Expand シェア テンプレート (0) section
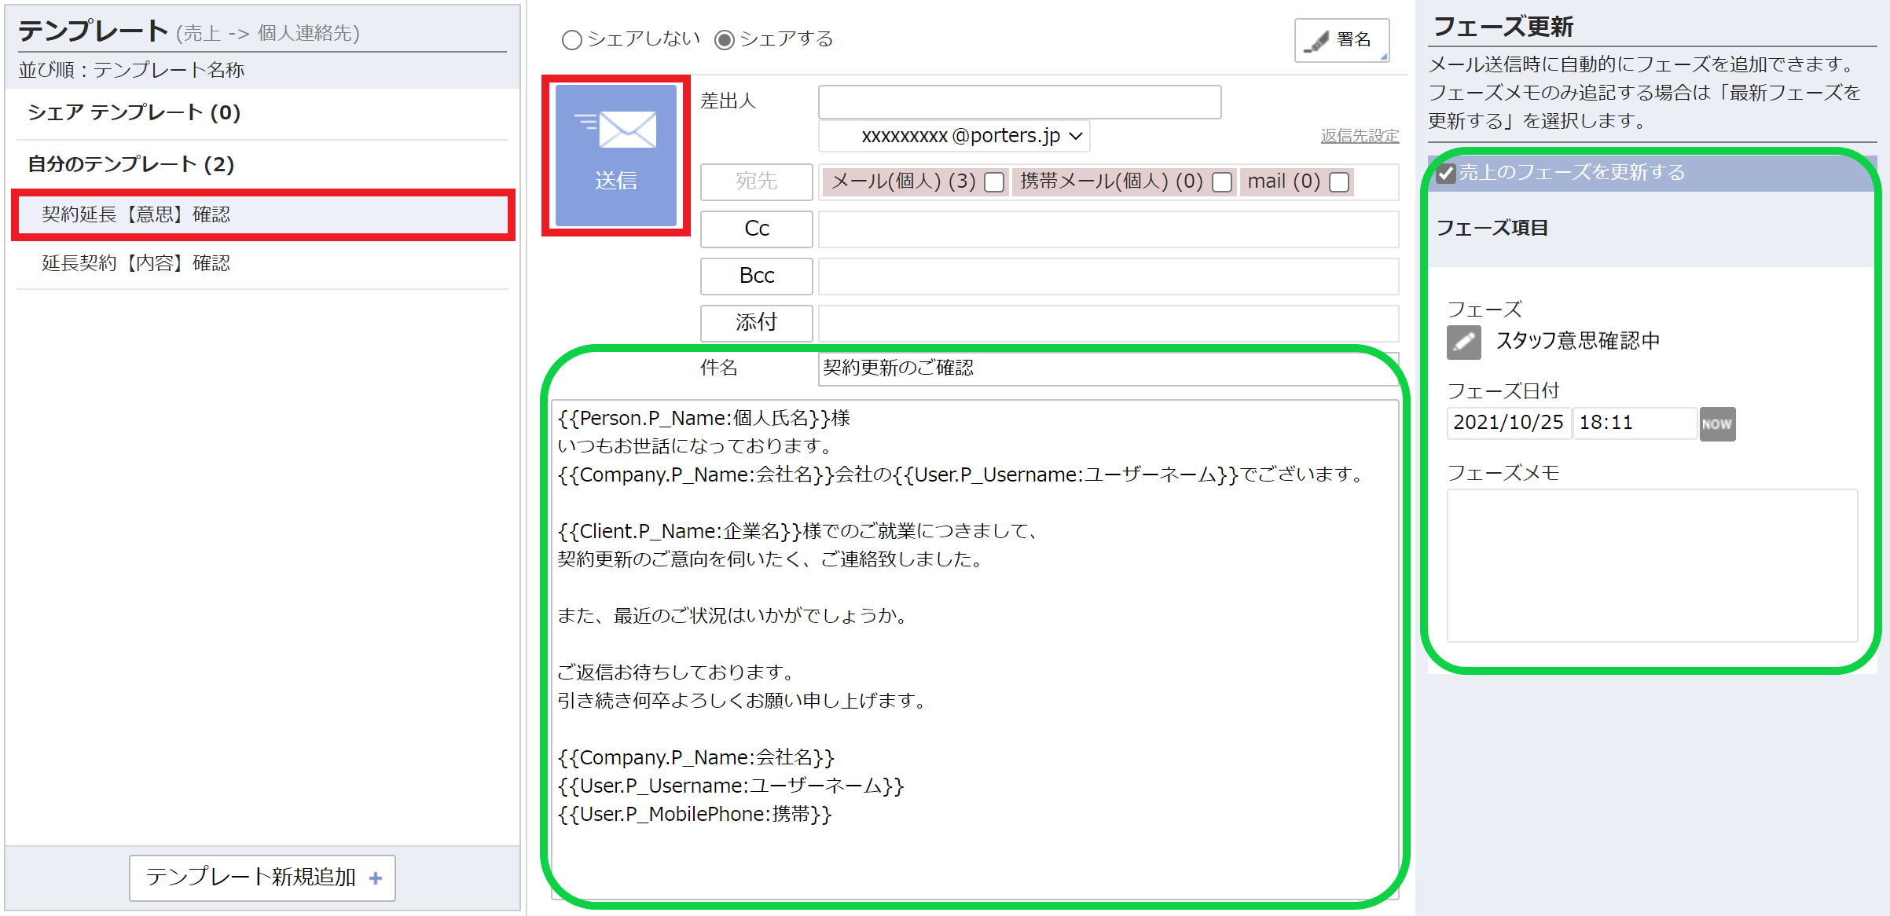Screen dimensions: 1890x916 click(x=134, y=112)
